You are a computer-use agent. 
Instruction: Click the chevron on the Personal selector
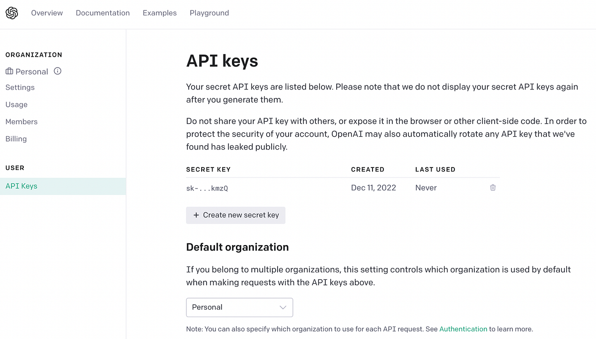point(283,307)
